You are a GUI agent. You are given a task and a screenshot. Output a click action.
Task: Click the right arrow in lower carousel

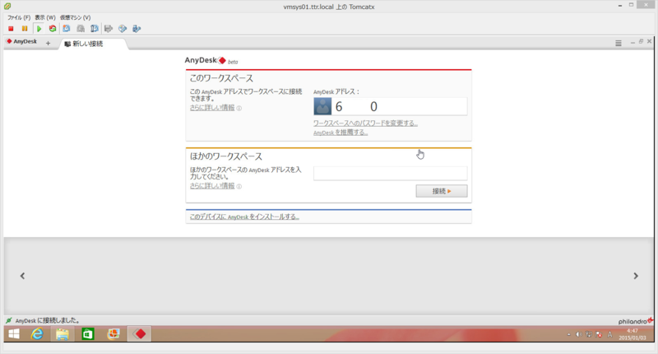tap(636, 276)
